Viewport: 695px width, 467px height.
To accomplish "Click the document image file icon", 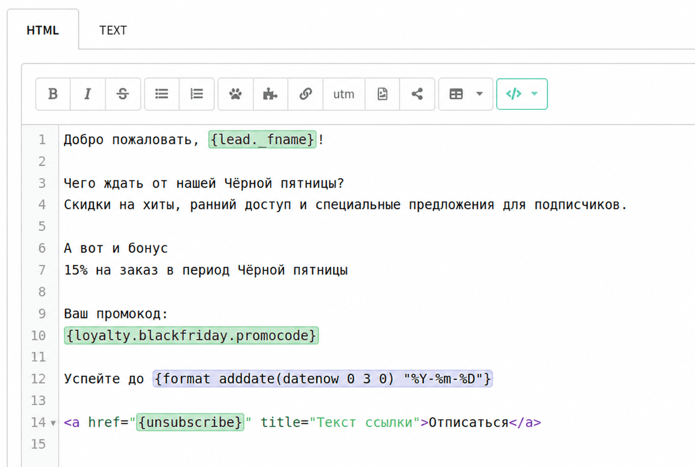I will [382, 94].
